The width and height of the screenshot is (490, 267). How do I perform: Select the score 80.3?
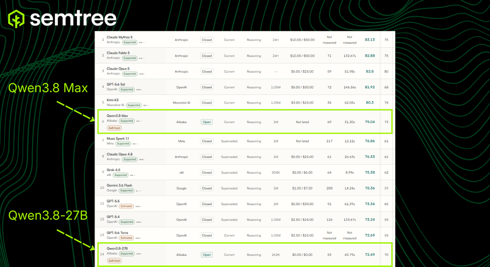(x=370, y=103)
